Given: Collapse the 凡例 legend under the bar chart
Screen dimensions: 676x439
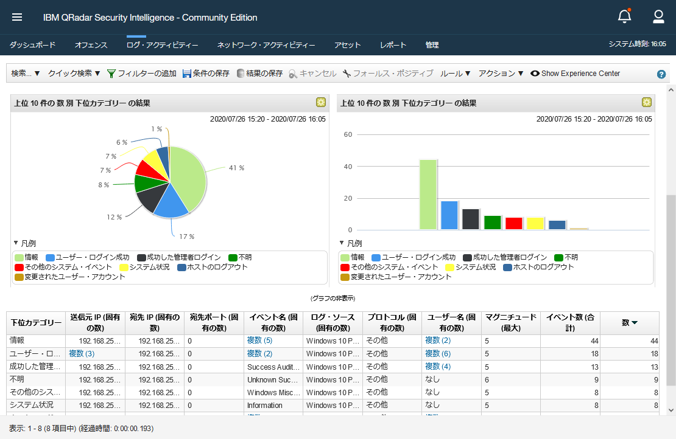Looking at the screenshot, I should coord(351,243).
